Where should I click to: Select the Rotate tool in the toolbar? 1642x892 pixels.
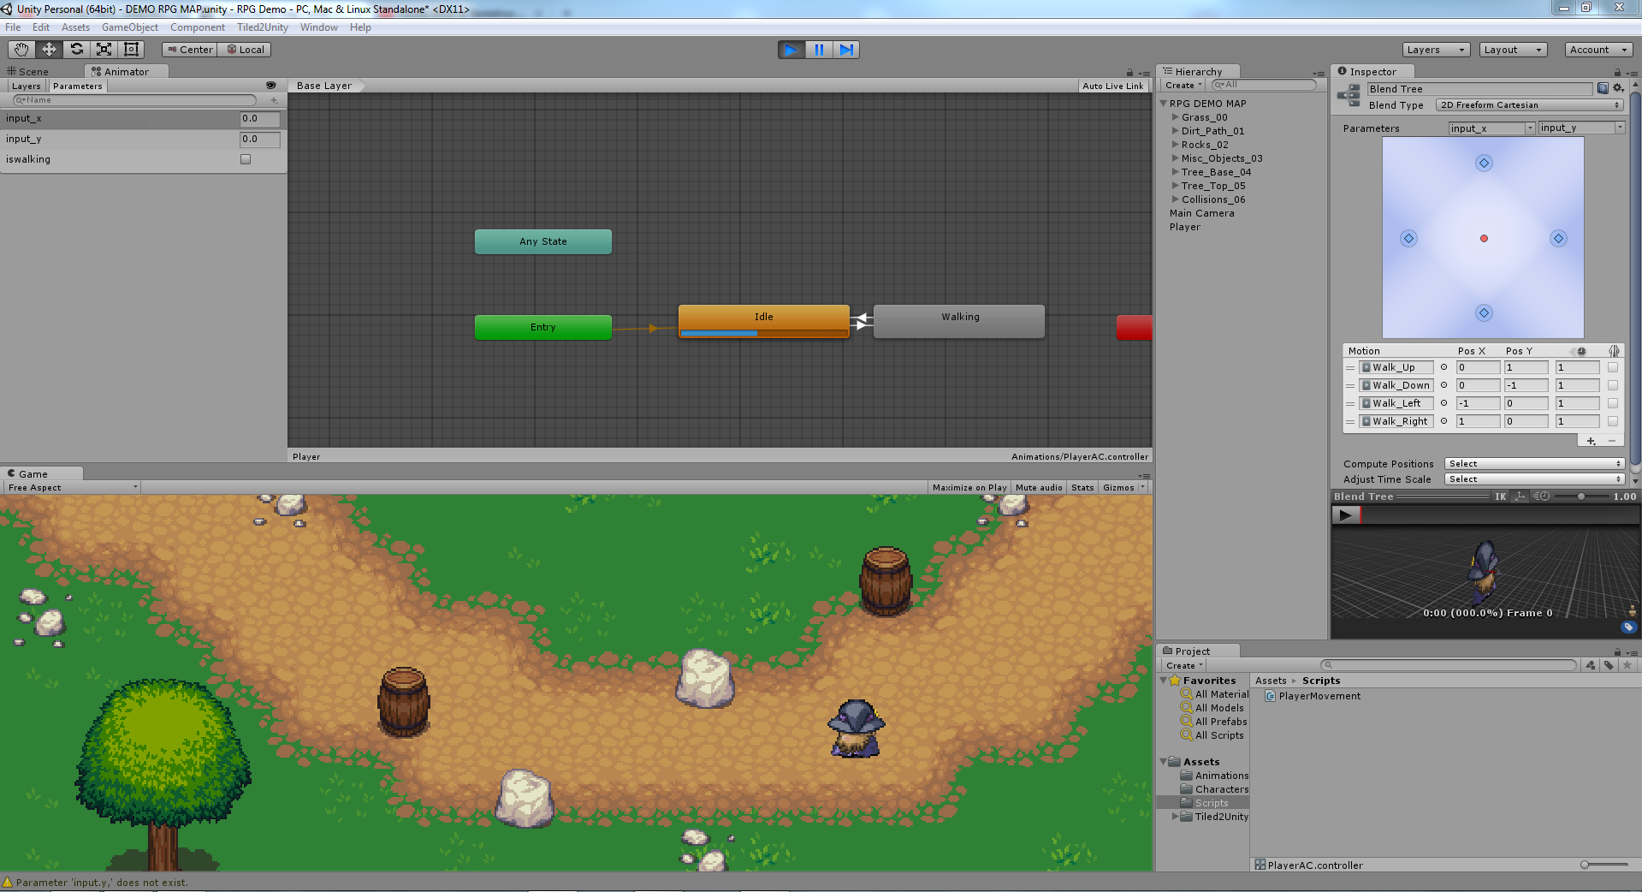(76, 50)
